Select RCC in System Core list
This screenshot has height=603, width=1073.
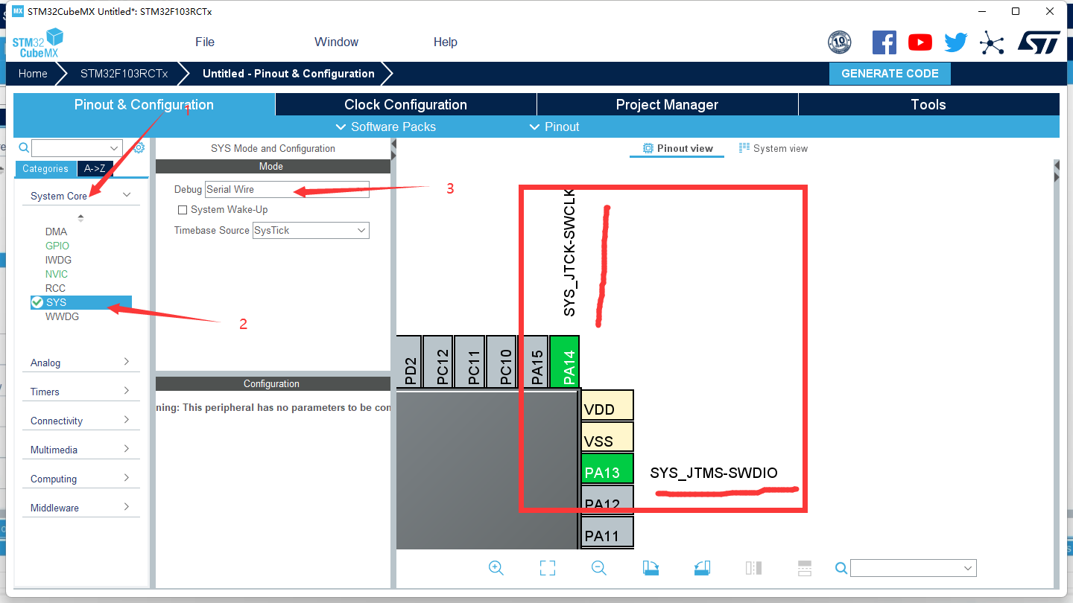click(55, 288)
